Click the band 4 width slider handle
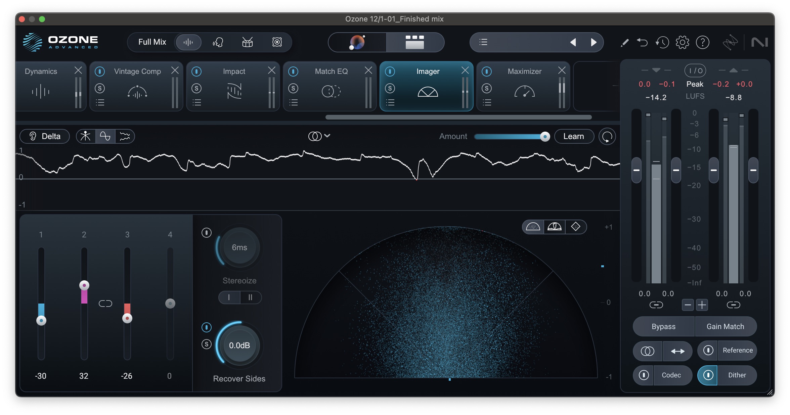 (x=170, y=304)
